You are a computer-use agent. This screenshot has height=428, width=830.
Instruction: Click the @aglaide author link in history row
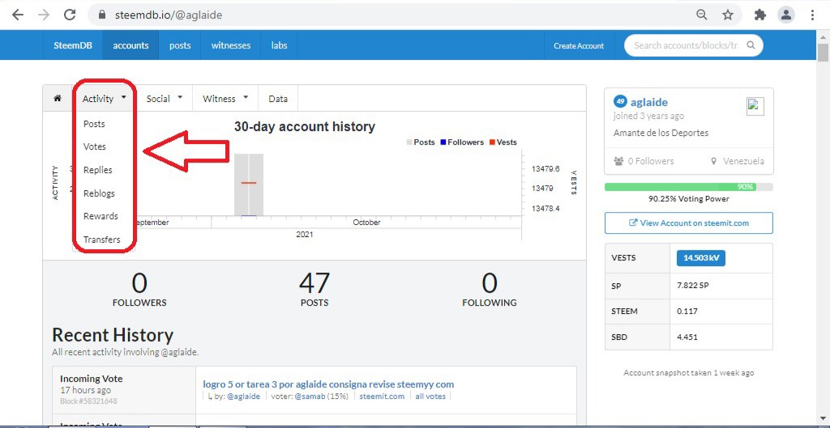[243, 396]
